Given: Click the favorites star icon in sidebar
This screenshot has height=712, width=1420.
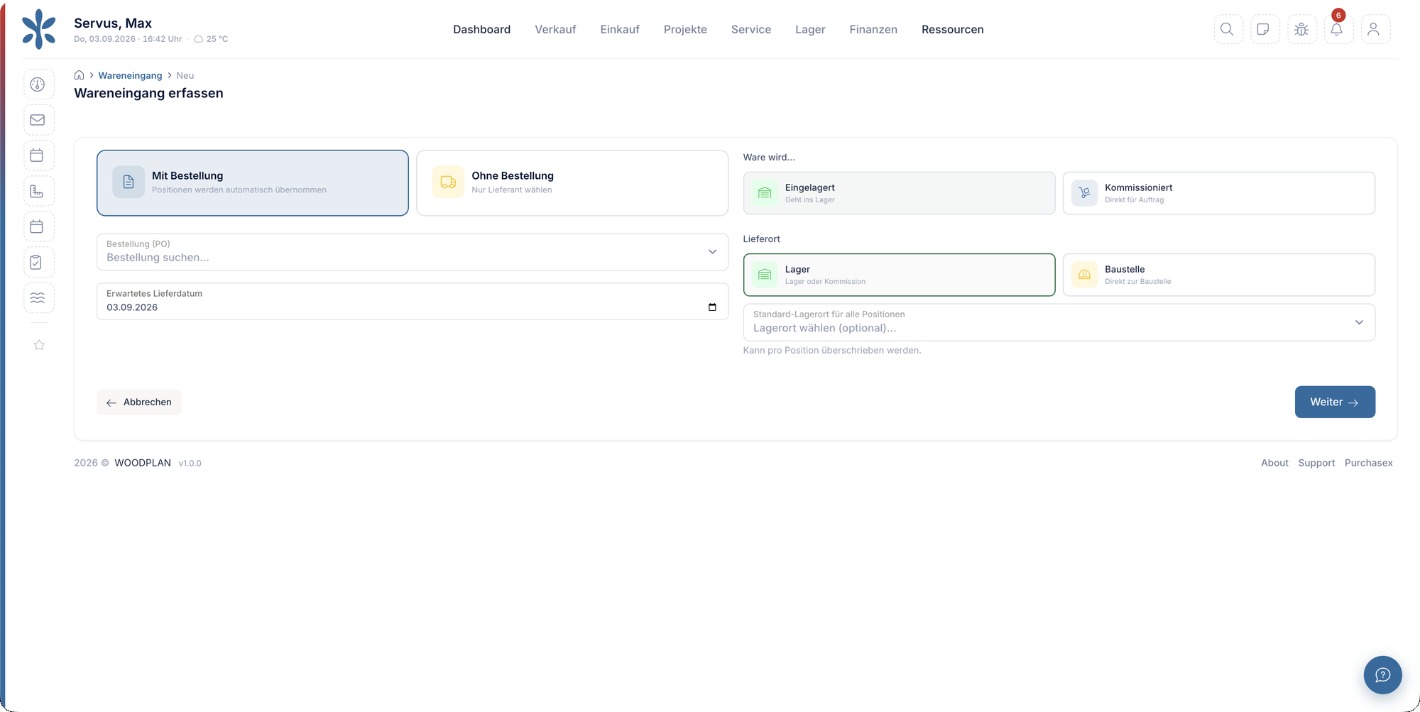Looking at the screenshot, I should [x=39, y=345].
